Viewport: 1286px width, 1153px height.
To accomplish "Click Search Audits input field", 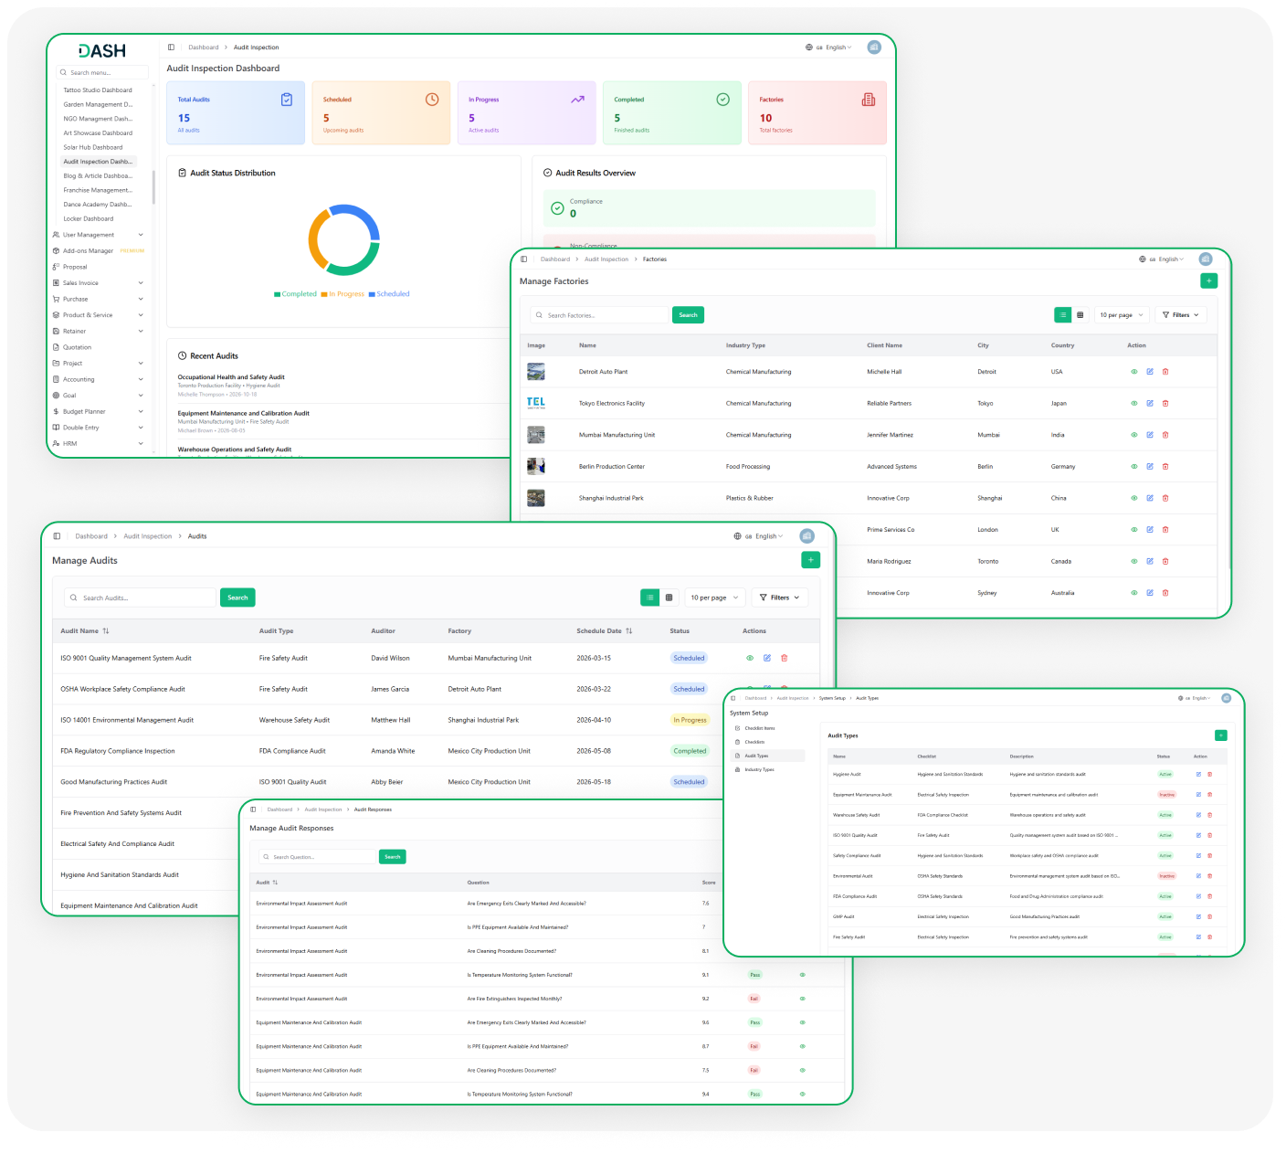I will (x=140, y=598).
